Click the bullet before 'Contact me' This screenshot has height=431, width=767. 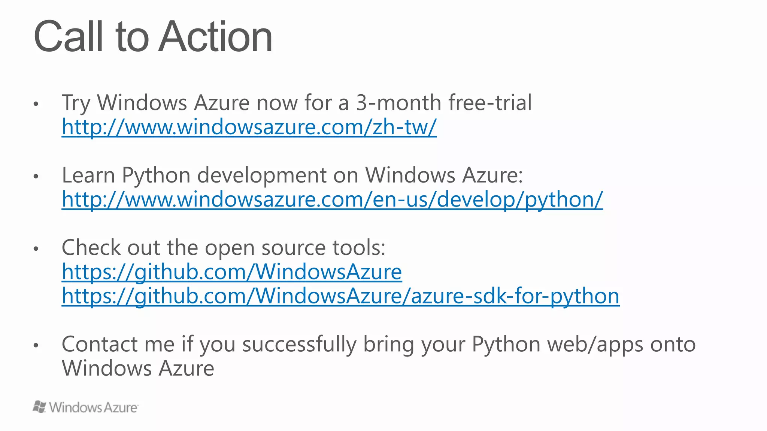[x=36, y=345]
